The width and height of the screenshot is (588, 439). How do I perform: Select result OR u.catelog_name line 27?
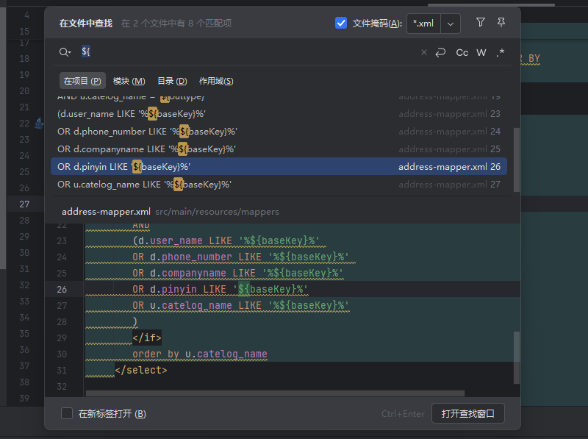point(144,185)
